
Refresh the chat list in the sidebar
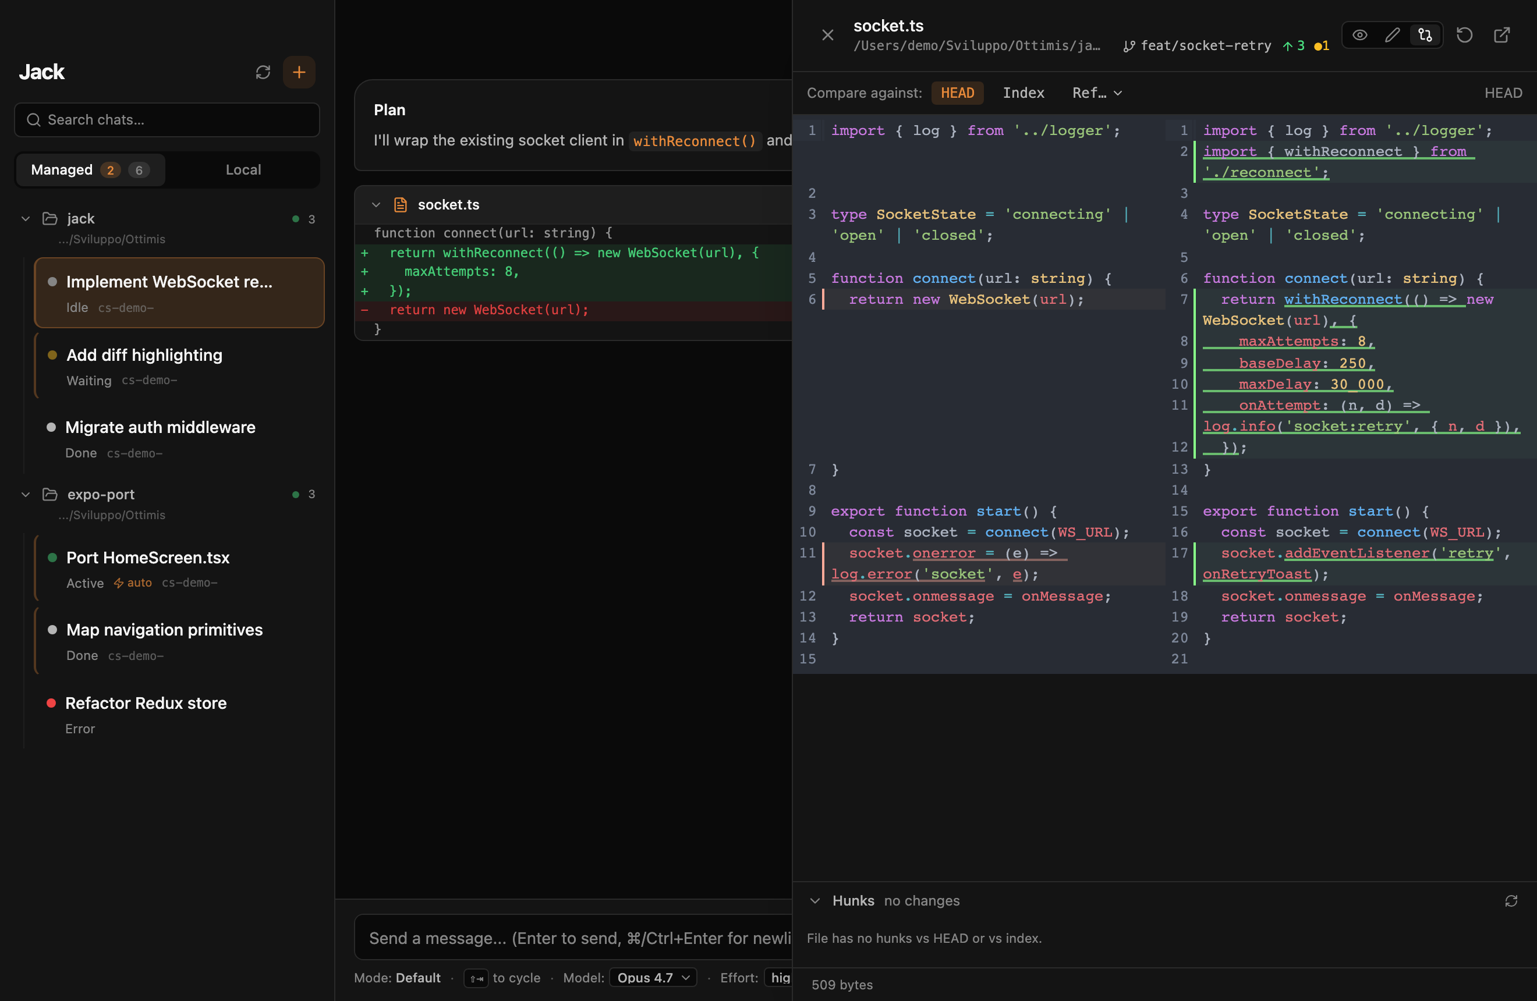click(x=262, y=72)
